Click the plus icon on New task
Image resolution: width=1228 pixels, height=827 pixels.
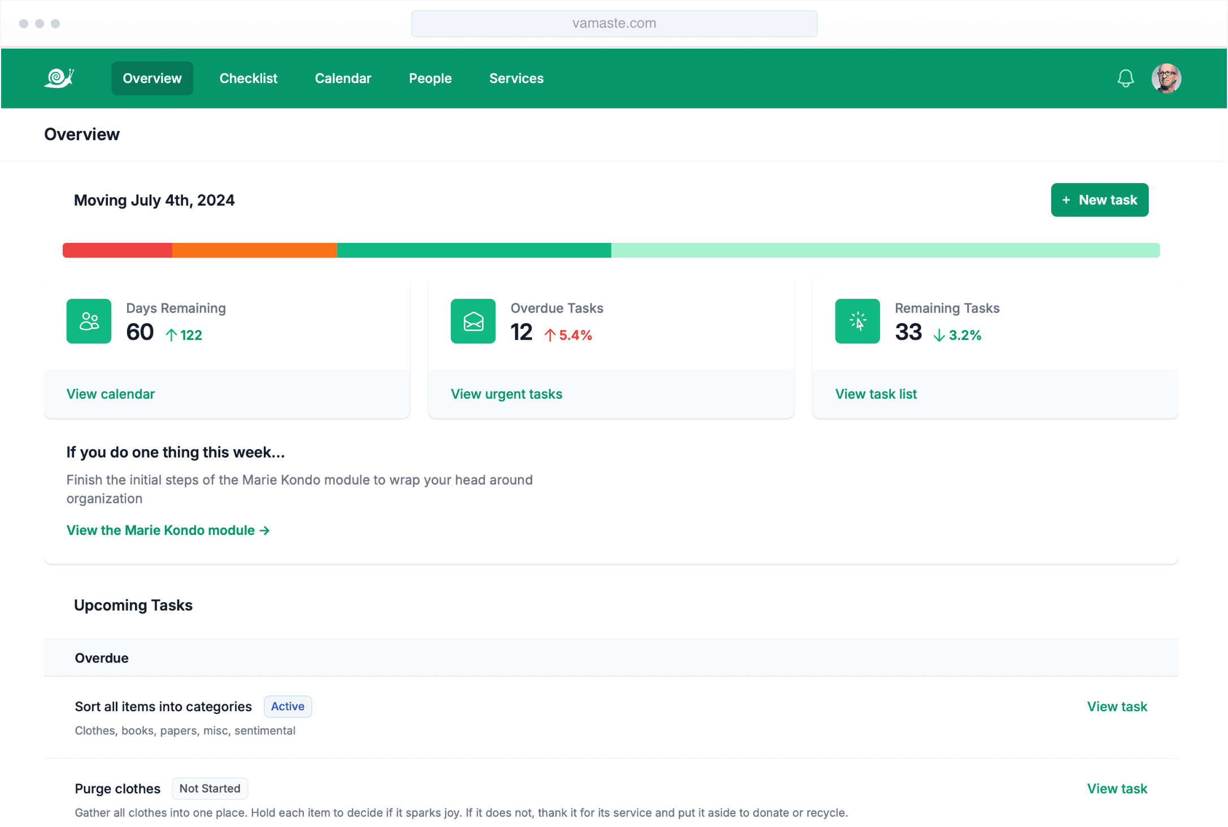(1066, 200)
